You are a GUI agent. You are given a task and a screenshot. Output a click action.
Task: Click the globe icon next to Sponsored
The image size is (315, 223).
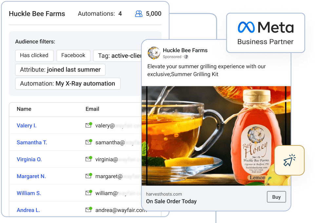(186, 57)
